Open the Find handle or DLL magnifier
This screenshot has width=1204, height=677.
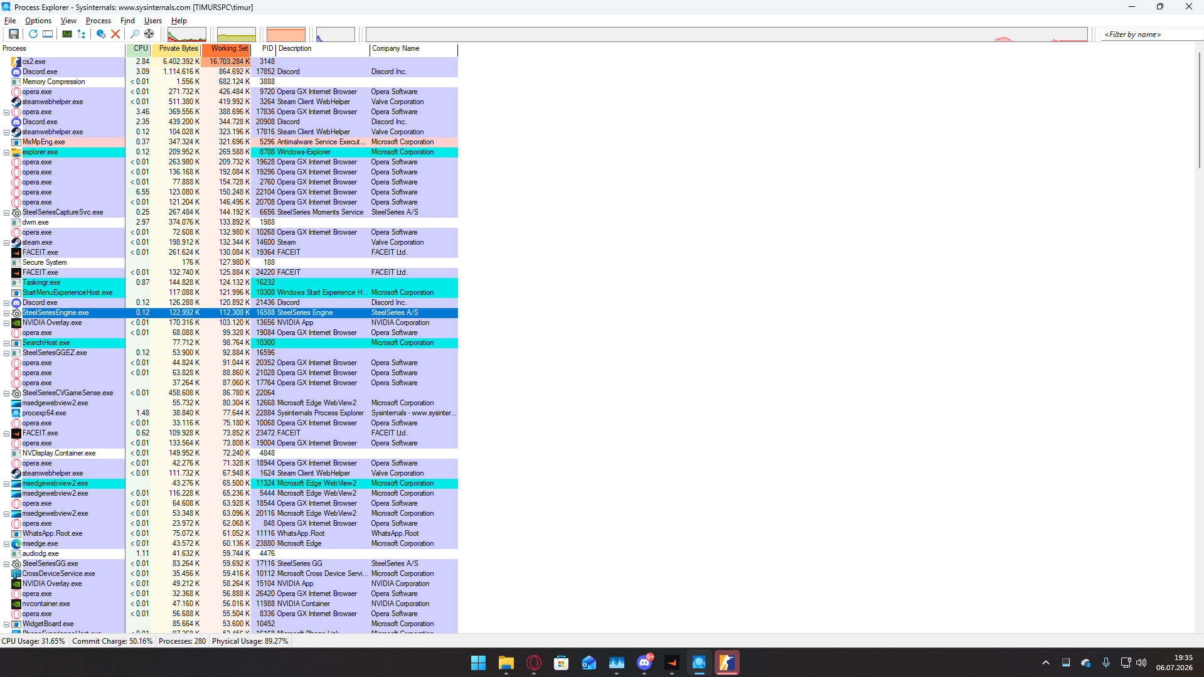coord(134,34)
